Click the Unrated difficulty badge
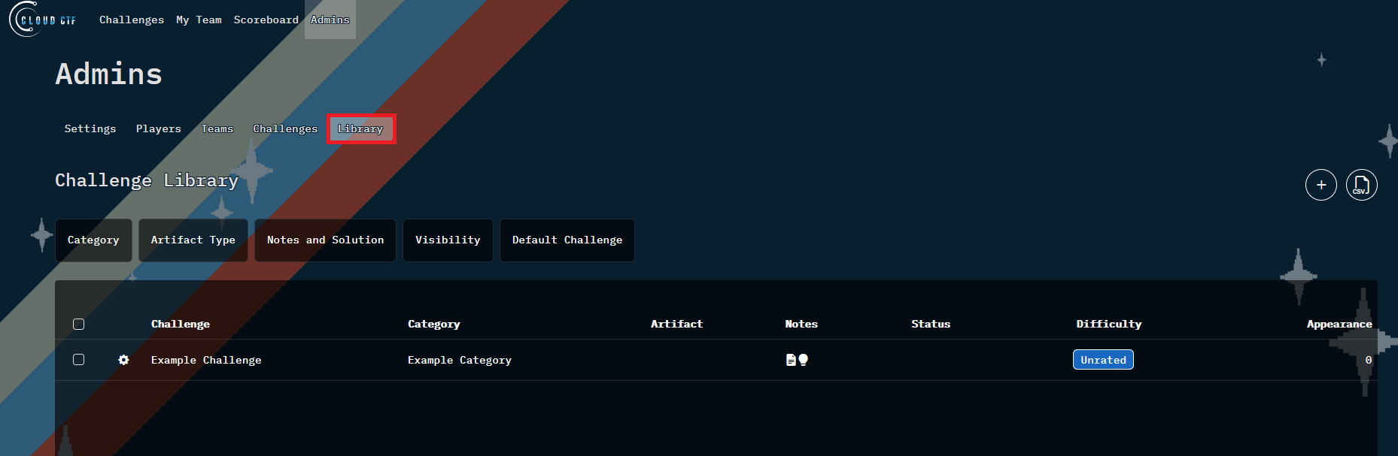 coord(1103,360)
